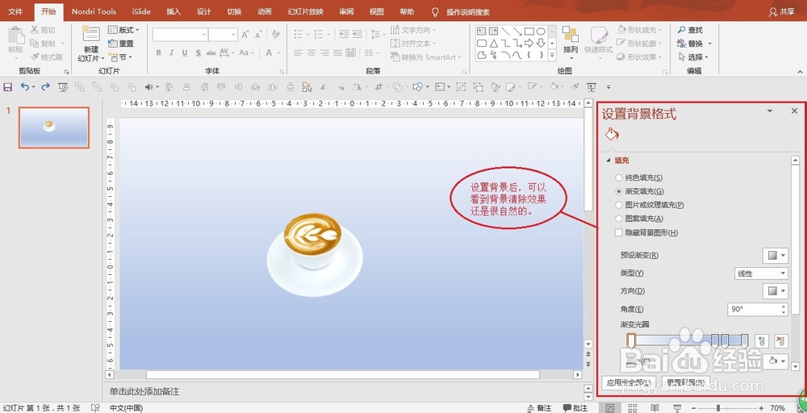Switch to Nordri Tools tab
This screenshot has height=413, width=807.
point(94,11)
